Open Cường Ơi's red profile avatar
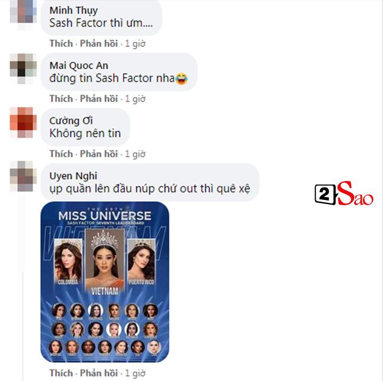Screen dimensions: 383x381 pos(23,122)
